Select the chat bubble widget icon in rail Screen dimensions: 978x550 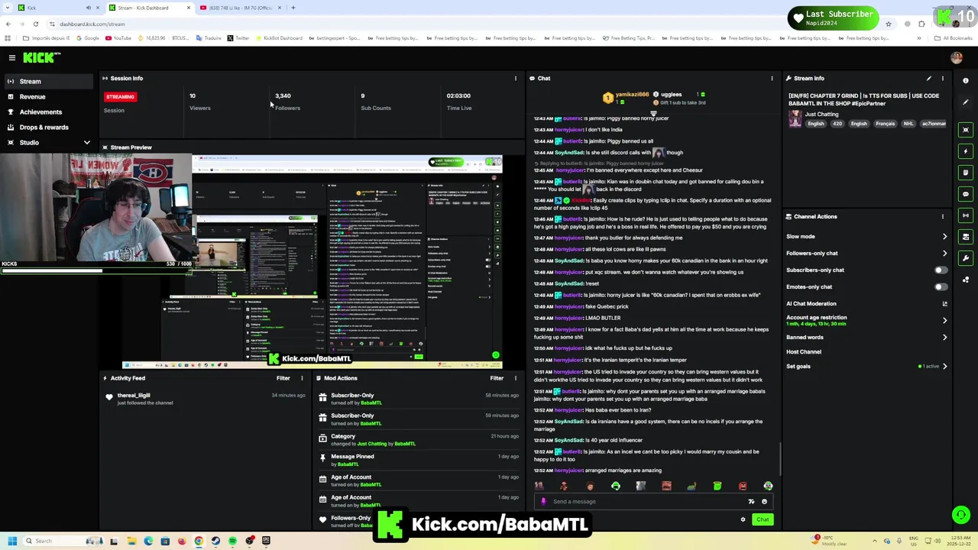tap(966, 194)
